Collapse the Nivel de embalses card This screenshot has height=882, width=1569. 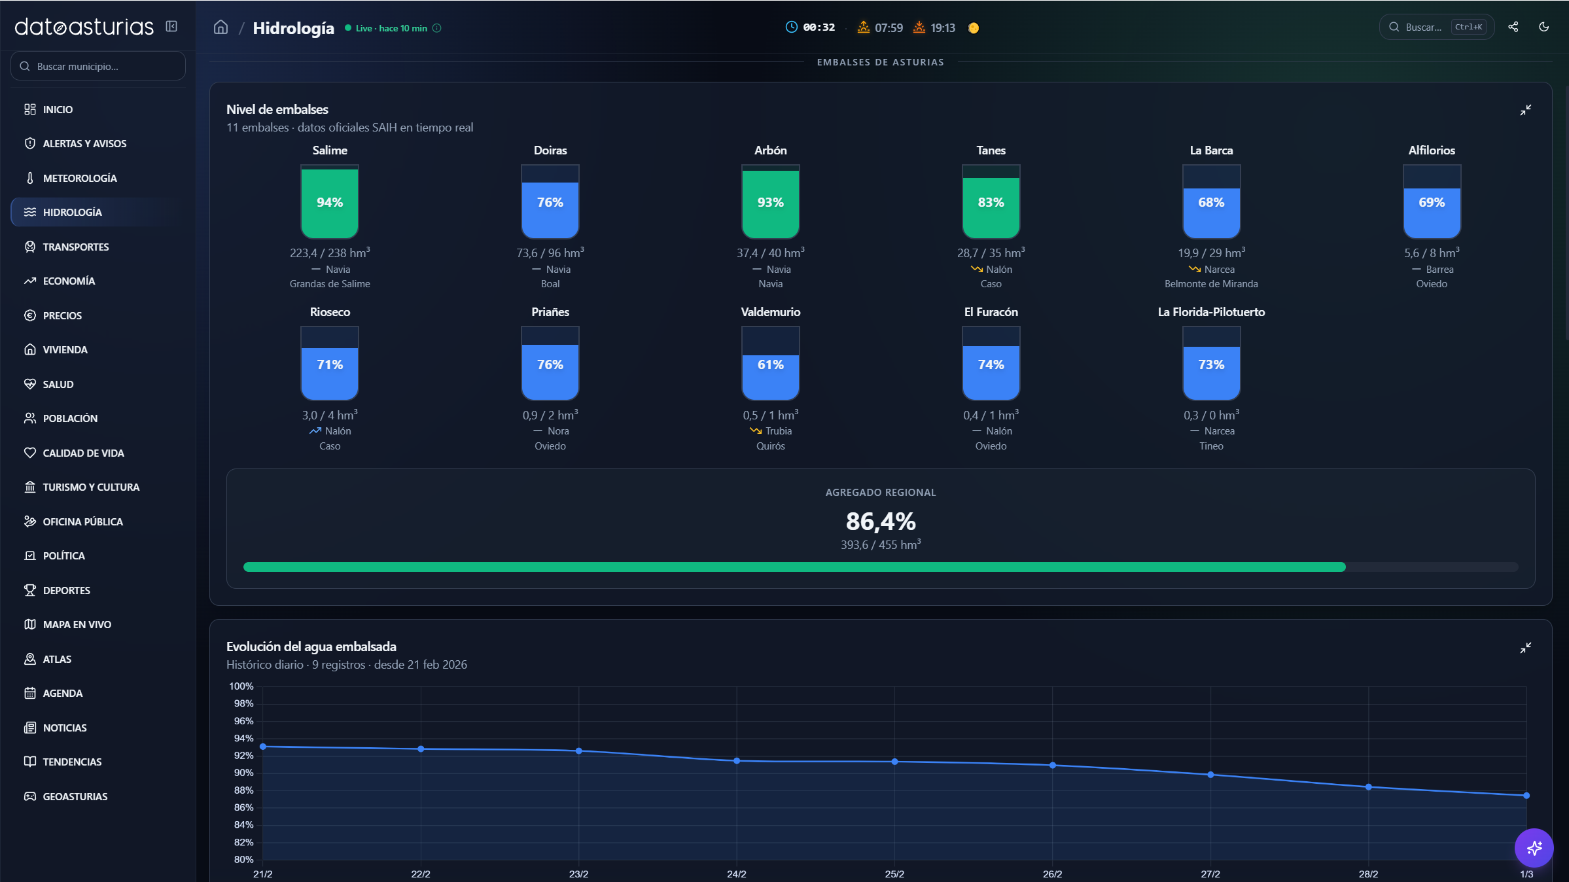1525,110
